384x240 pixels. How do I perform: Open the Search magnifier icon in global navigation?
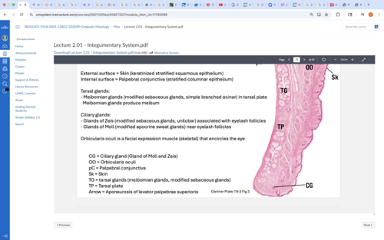point(5,84)
